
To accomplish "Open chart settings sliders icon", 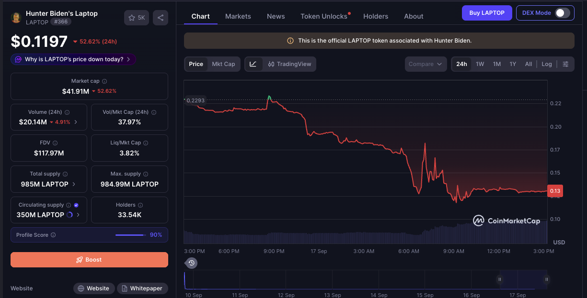I will (566, 64).
